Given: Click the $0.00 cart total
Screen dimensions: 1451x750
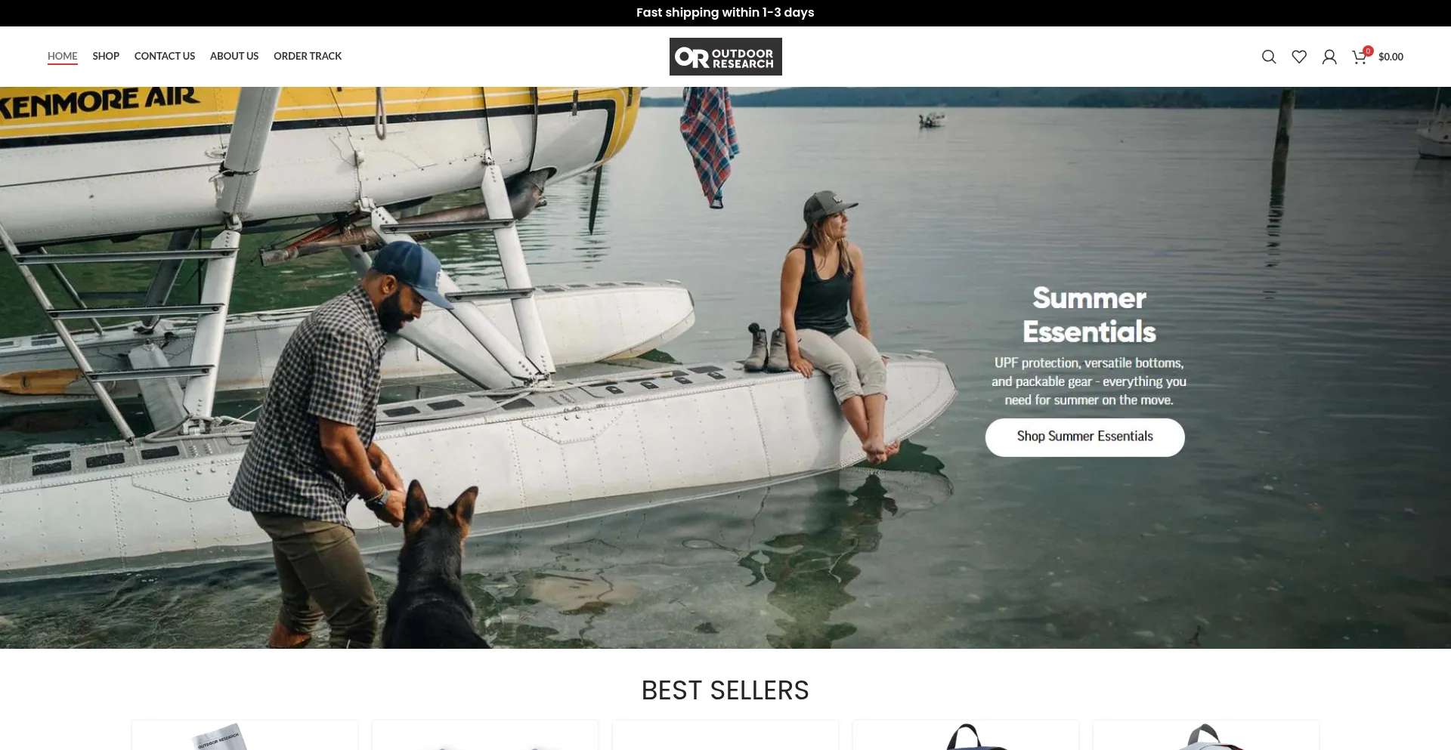Looking at the screenshot, I should pos(1391,57).
